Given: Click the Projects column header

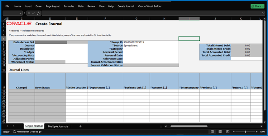Looking at the screenshot, I should point(215,81).
